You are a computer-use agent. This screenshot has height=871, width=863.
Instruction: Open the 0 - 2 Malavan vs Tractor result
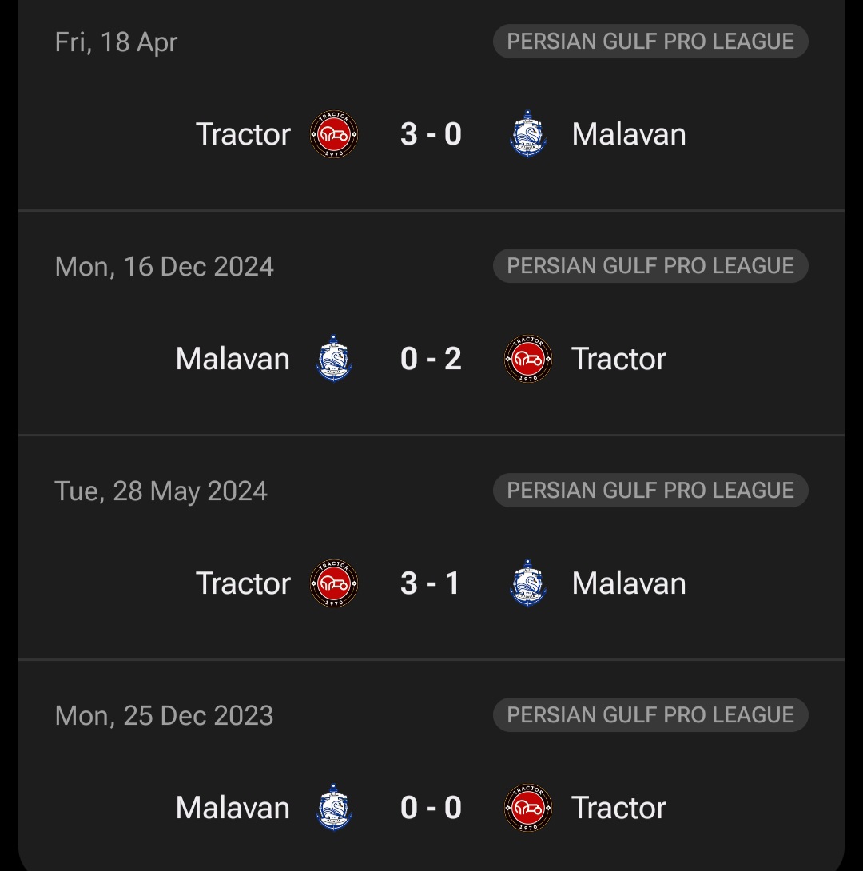coord(431,359)
